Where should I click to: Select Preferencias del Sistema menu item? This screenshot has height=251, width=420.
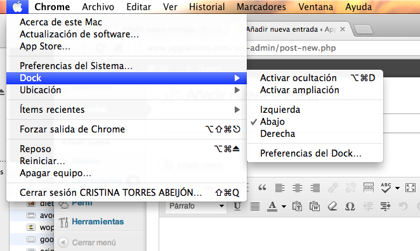[x=126, y=66]
